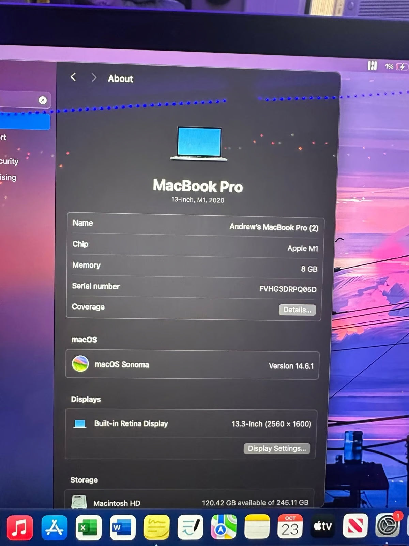Viewport: 409px width, 546px height.
Task: Click the macOS Sonoma label
Action: click(x=122, y=364)
